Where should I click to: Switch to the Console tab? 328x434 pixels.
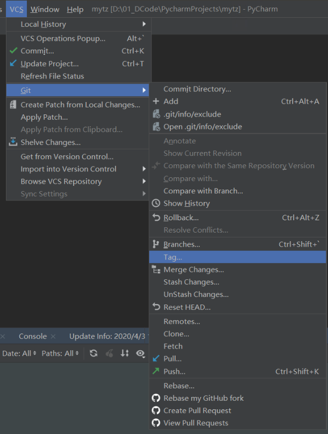33,336
